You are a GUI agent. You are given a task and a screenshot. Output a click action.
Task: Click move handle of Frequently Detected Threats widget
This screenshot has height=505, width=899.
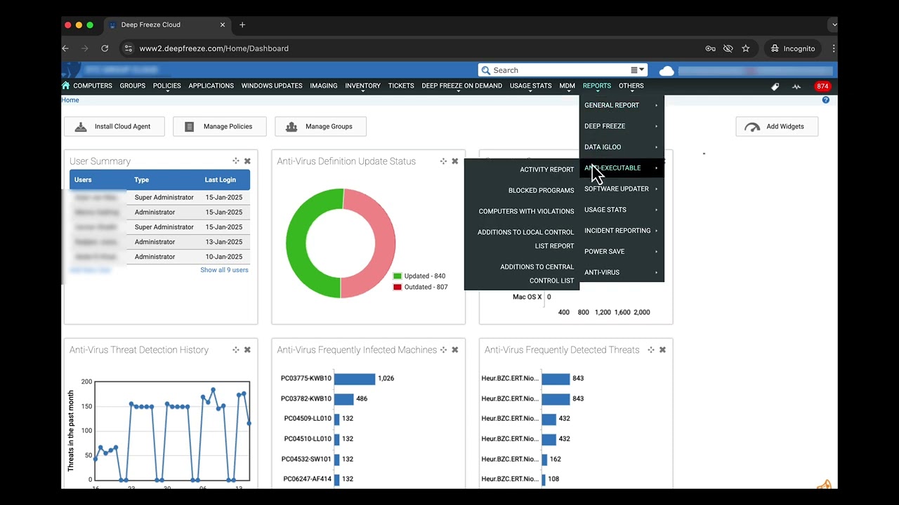[651, 349]
